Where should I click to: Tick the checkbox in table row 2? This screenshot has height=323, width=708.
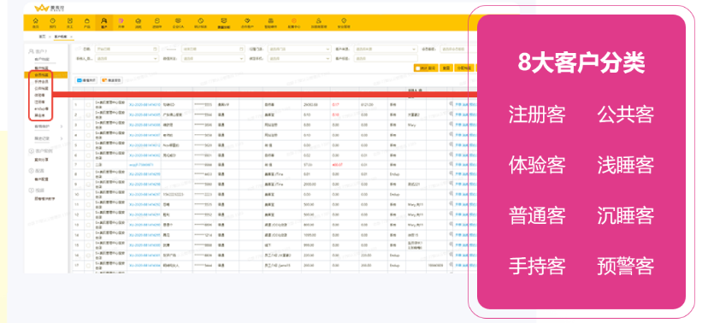pyautogui.click(x=88, y=115)
